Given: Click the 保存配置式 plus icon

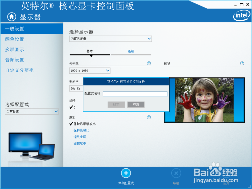Looking at the screenshot, I should click(126, 173).
